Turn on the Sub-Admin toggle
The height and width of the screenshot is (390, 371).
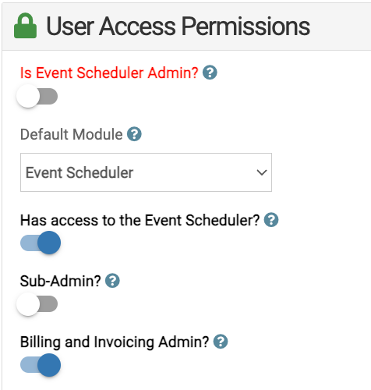[x=37, y=304]
